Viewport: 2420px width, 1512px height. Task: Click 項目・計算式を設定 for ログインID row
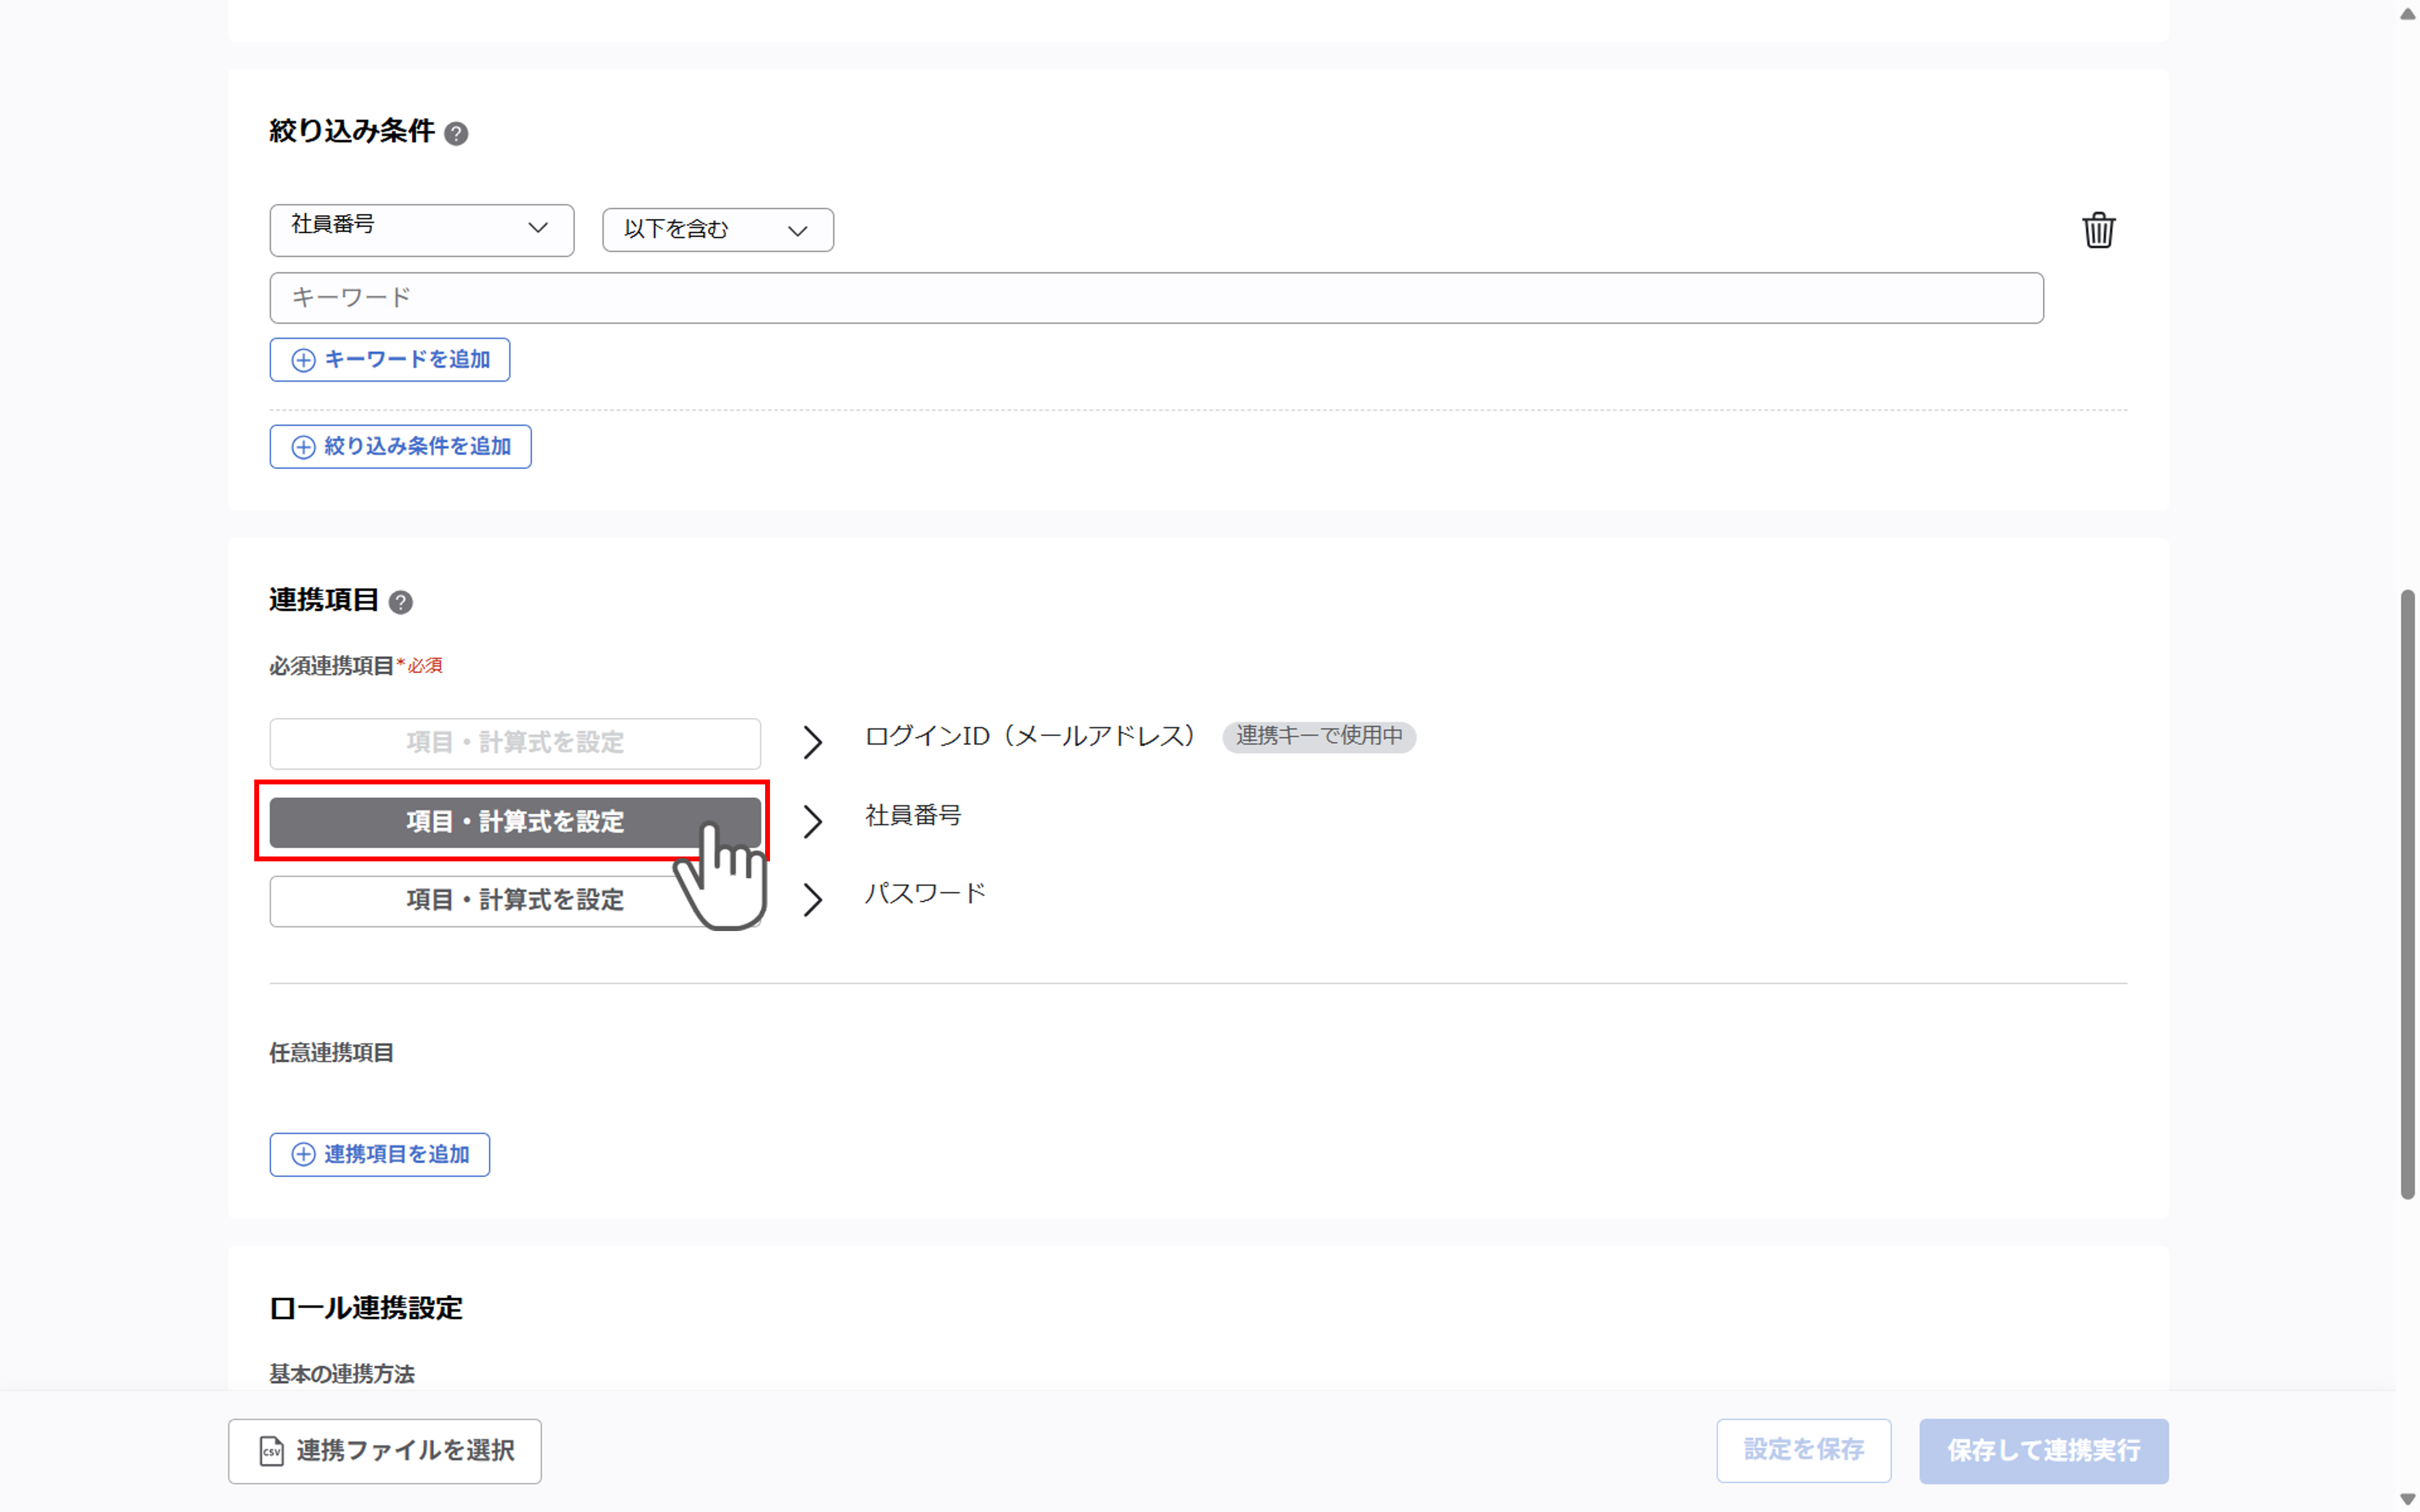pyautogui.click(x=515, y=743)
